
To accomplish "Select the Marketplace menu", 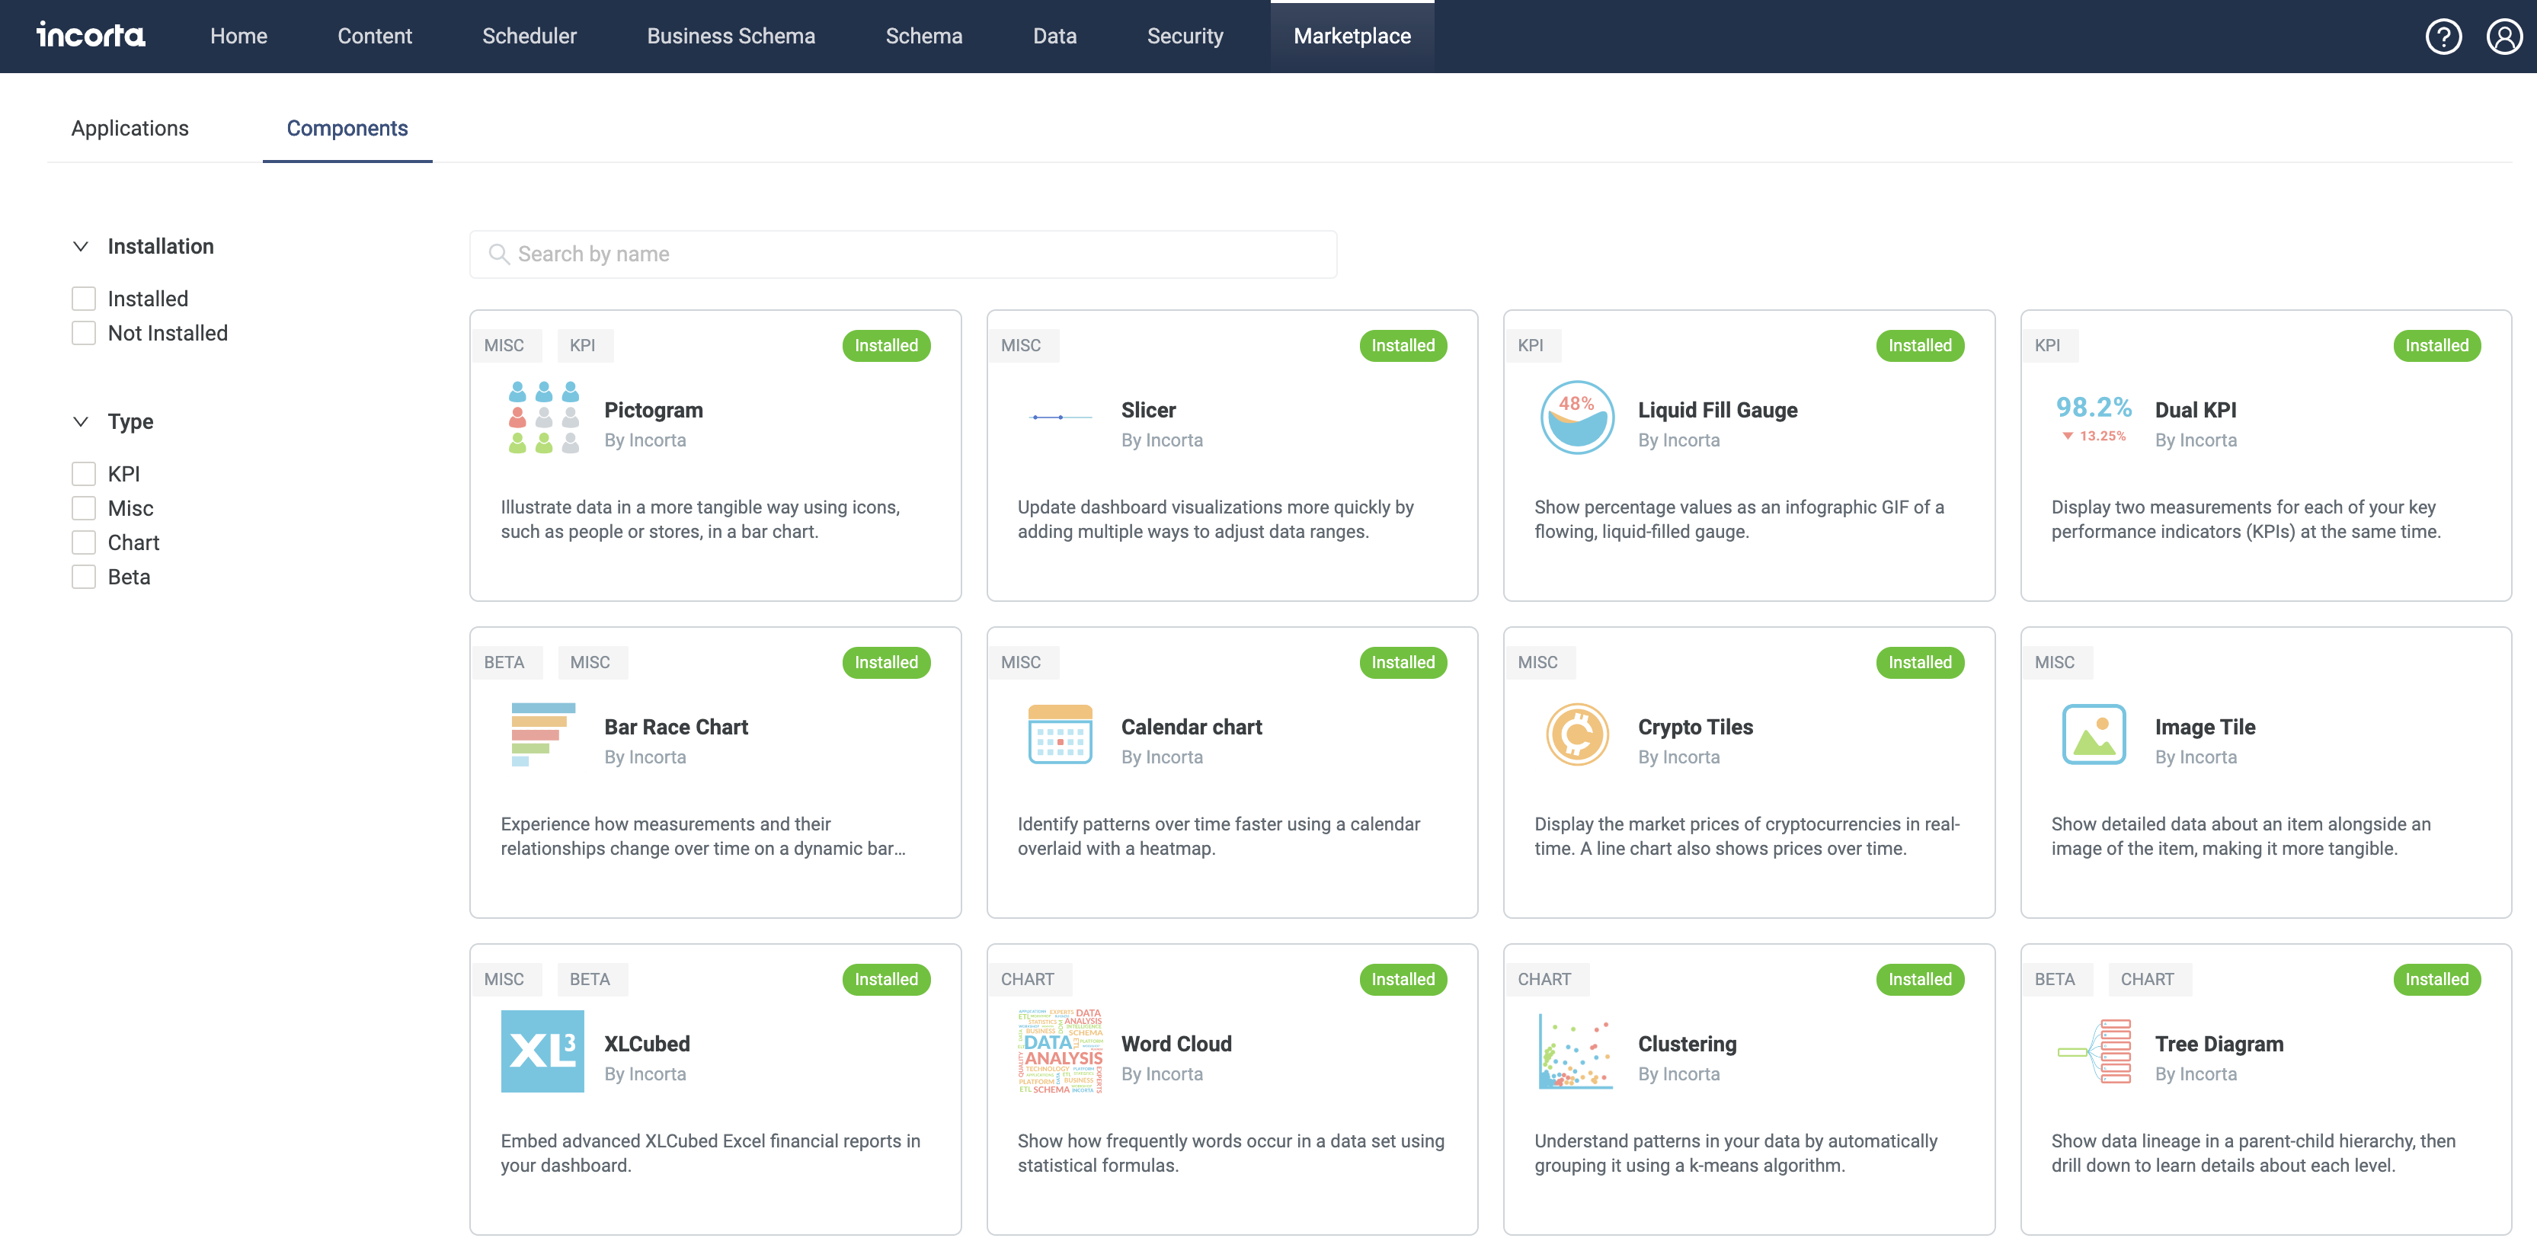I will pos(1352,37).
